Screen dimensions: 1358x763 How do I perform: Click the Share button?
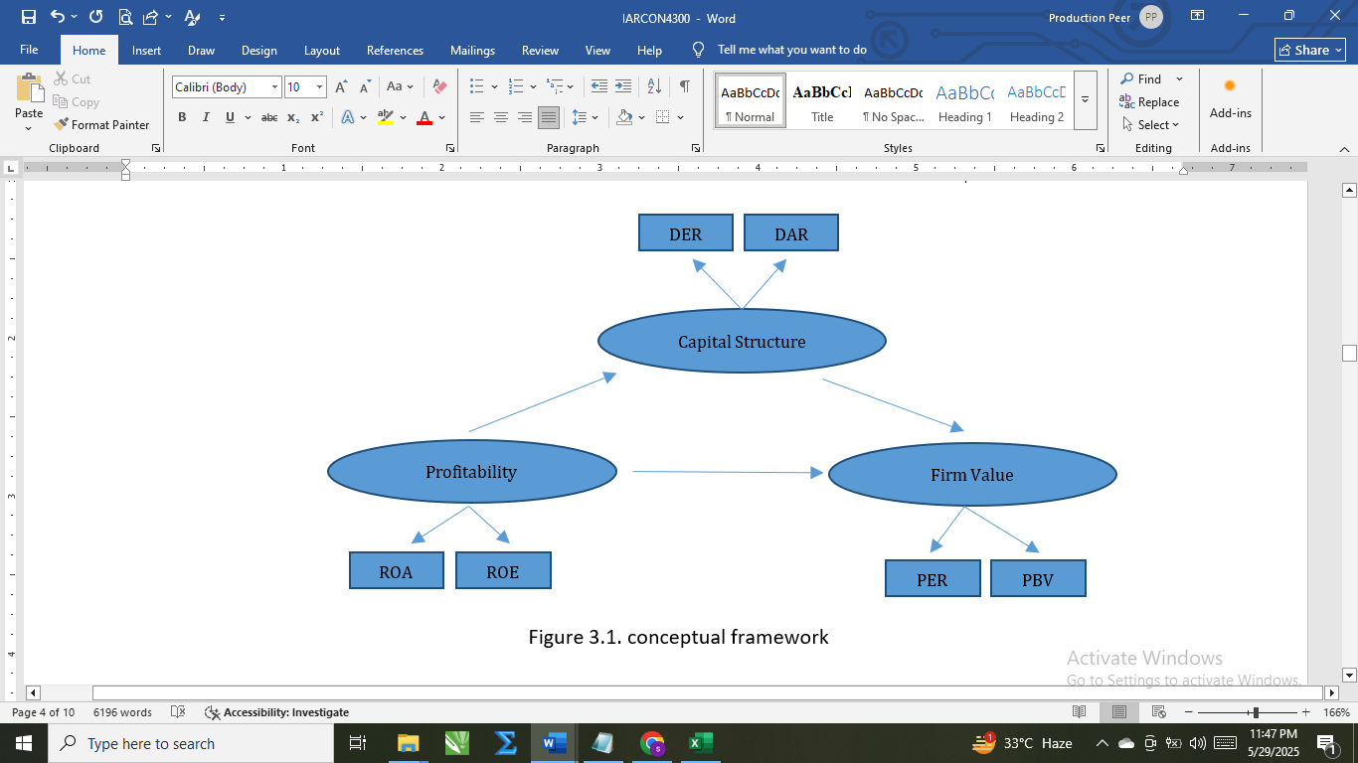(1310, 50)
